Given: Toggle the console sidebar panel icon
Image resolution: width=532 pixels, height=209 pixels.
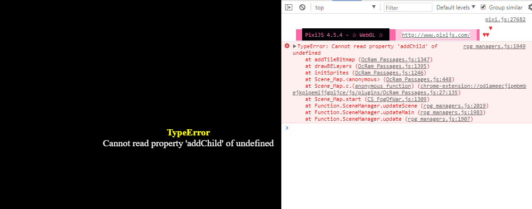Looking at the screenshot, I should pos(289,7).
